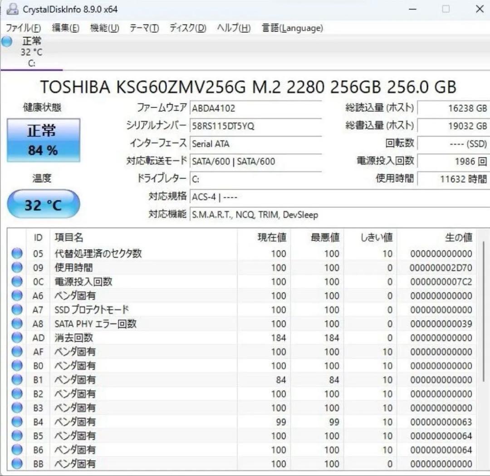Open the 編集(E) menu

65,28
